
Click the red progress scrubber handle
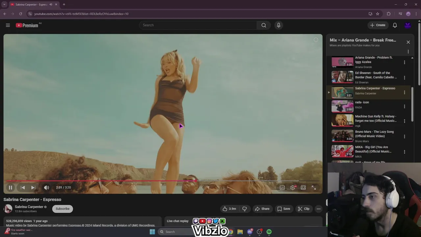196,181
